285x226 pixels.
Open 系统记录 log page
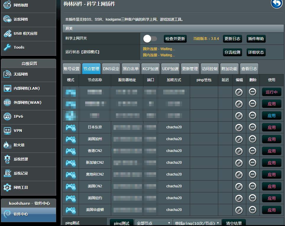click(29, 173)
